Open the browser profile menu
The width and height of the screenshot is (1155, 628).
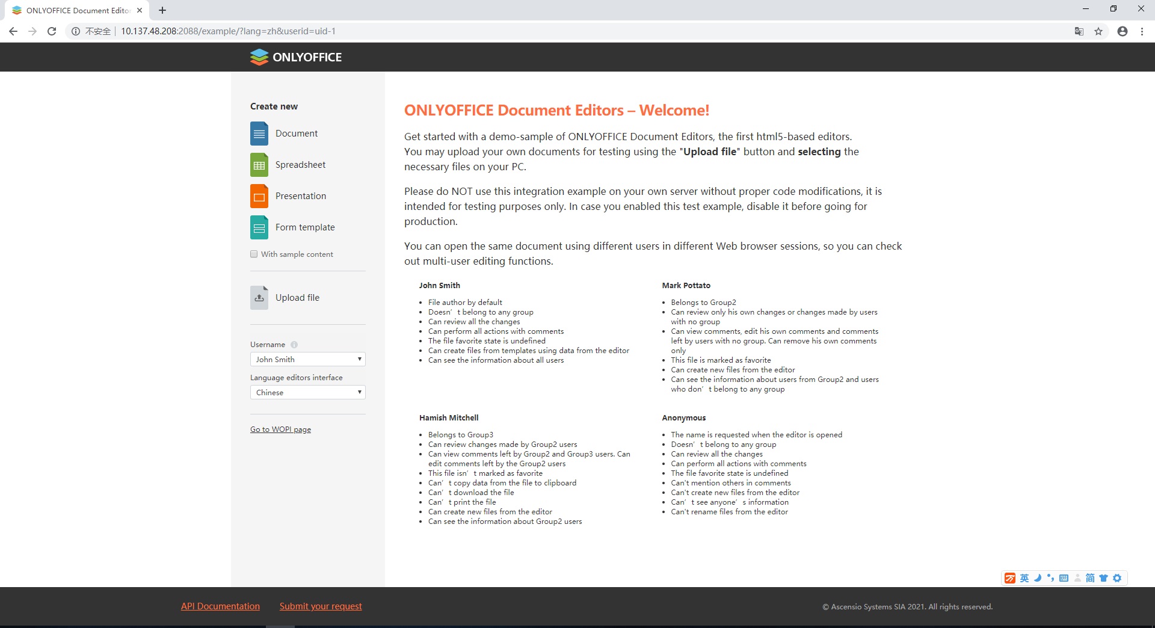(1123, 31)
